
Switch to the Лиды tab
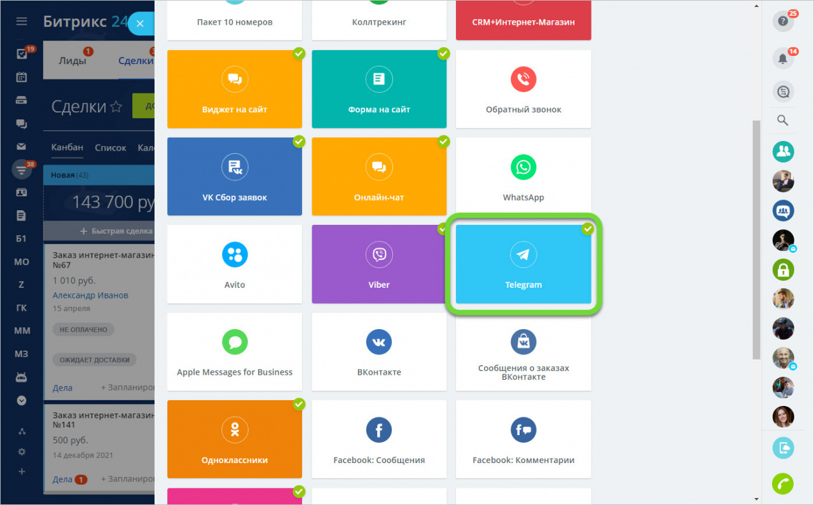[x=72, y=61]
